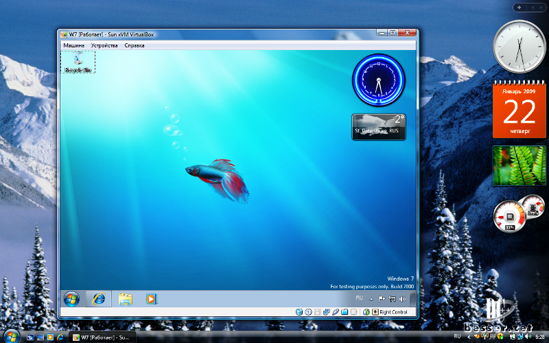Image resolution: width=549 pixels, height=343 pixels.
Task: Click the keyboard capture arrow indicator
Action: (375, 312)
